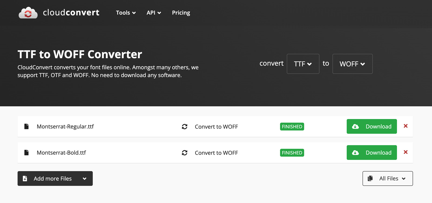Click the CloudConvert cloud logo
The image size is (432, 203).
28,12
